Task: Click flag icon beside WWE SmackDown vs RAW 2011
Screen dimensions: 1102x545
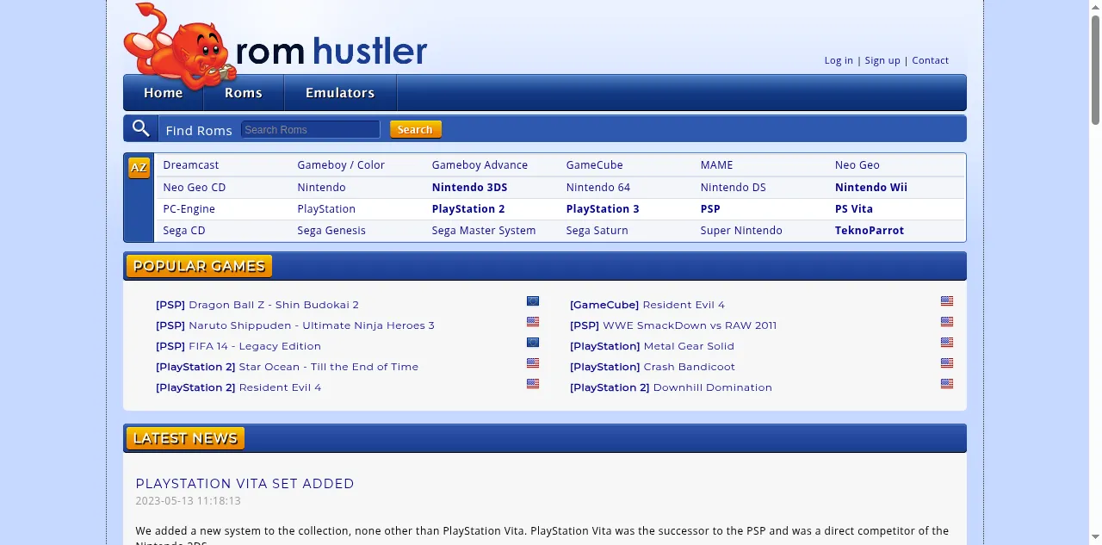Action: [x=947, y=322]
